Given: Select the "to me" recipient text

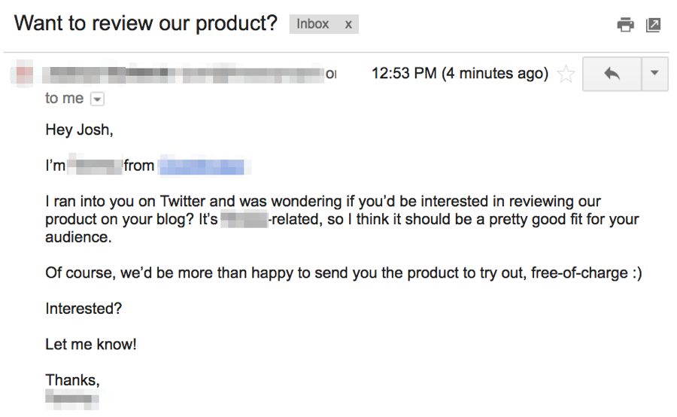Looking at the screenshot, I should coord(65,99).
